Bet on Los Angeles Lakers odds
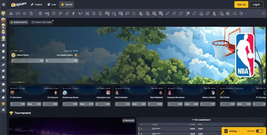The image size is (267, 135). tap(62, 61)
